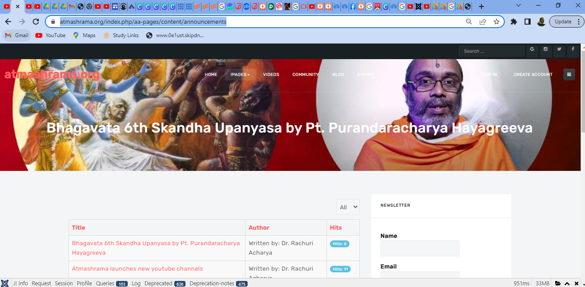Image resolution: width=585 pixels, height=287 pixels.
Task: Collapse the debug bar with up arrow
Action: pyautogui.click(x=567, y=284)
